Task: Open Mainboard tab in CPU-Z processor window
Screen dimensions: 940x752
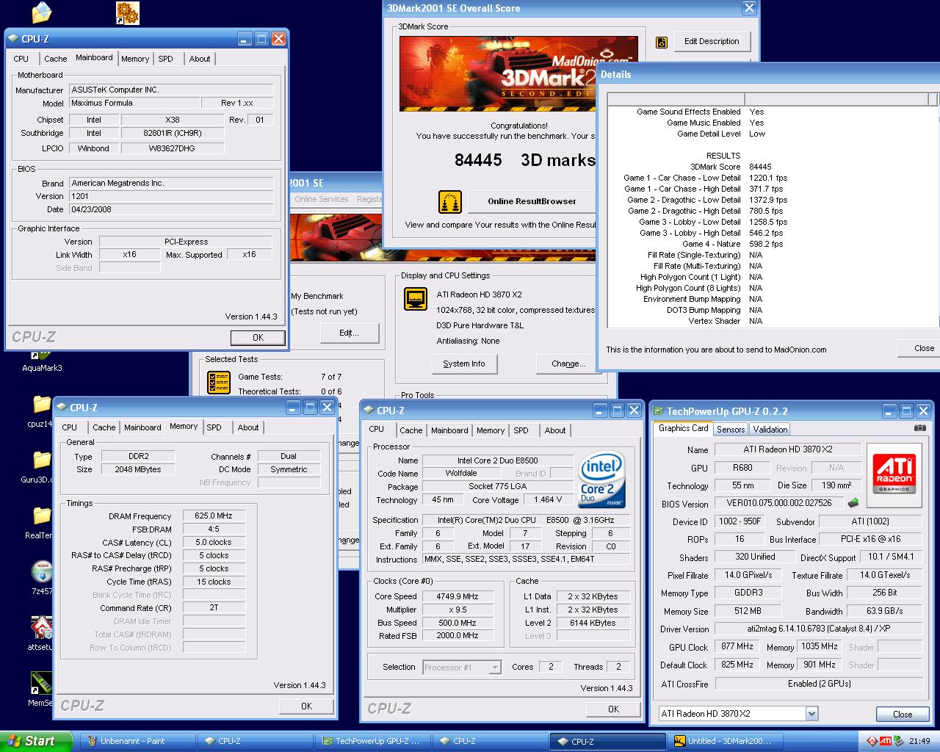Action: click(449, 430)
